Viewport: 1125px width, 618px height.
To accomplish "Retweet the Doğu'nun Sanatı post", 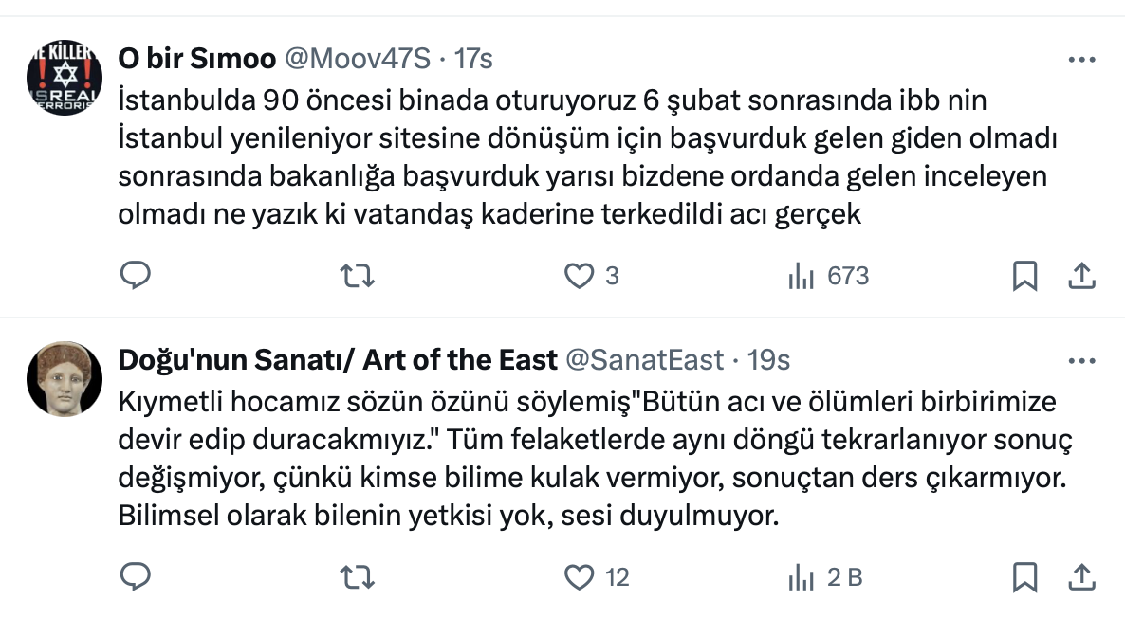I will click(357, 576).
